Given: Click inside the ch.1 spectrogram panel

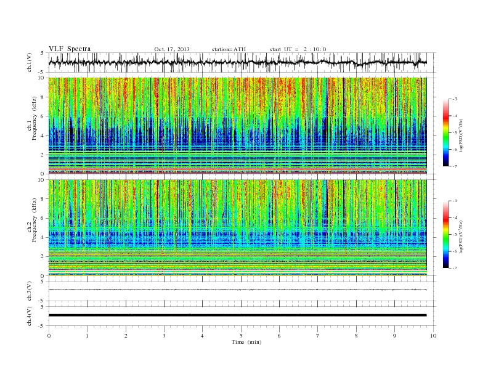Looking at the screenshot, I should (x=237, y=126).
